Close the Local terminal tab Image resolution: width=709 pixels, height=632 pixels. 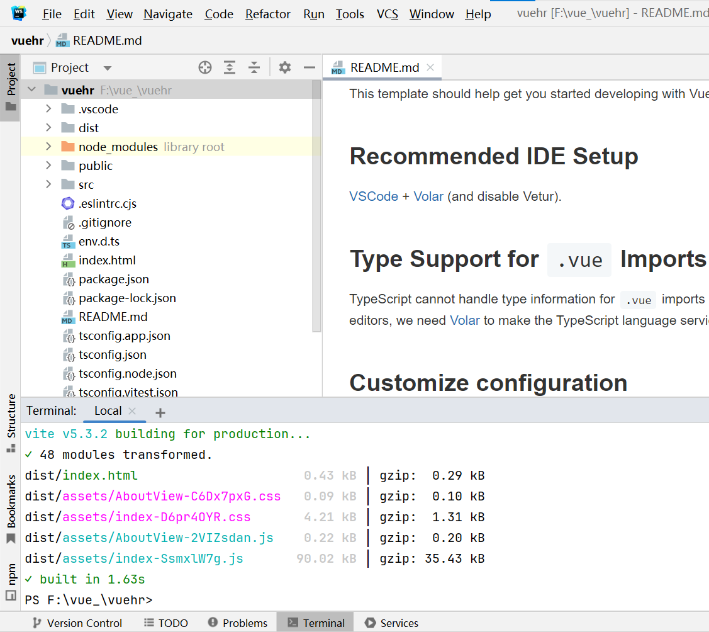[x=132, y=411]
